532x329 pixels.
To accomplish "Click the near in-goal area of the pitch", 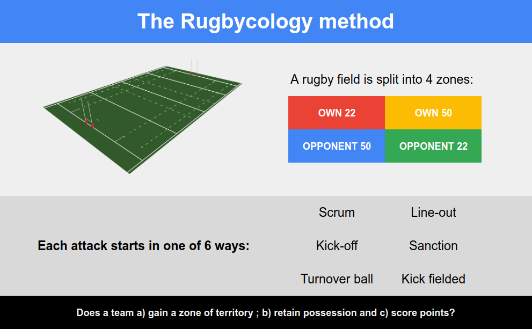I will click(93, 139).
